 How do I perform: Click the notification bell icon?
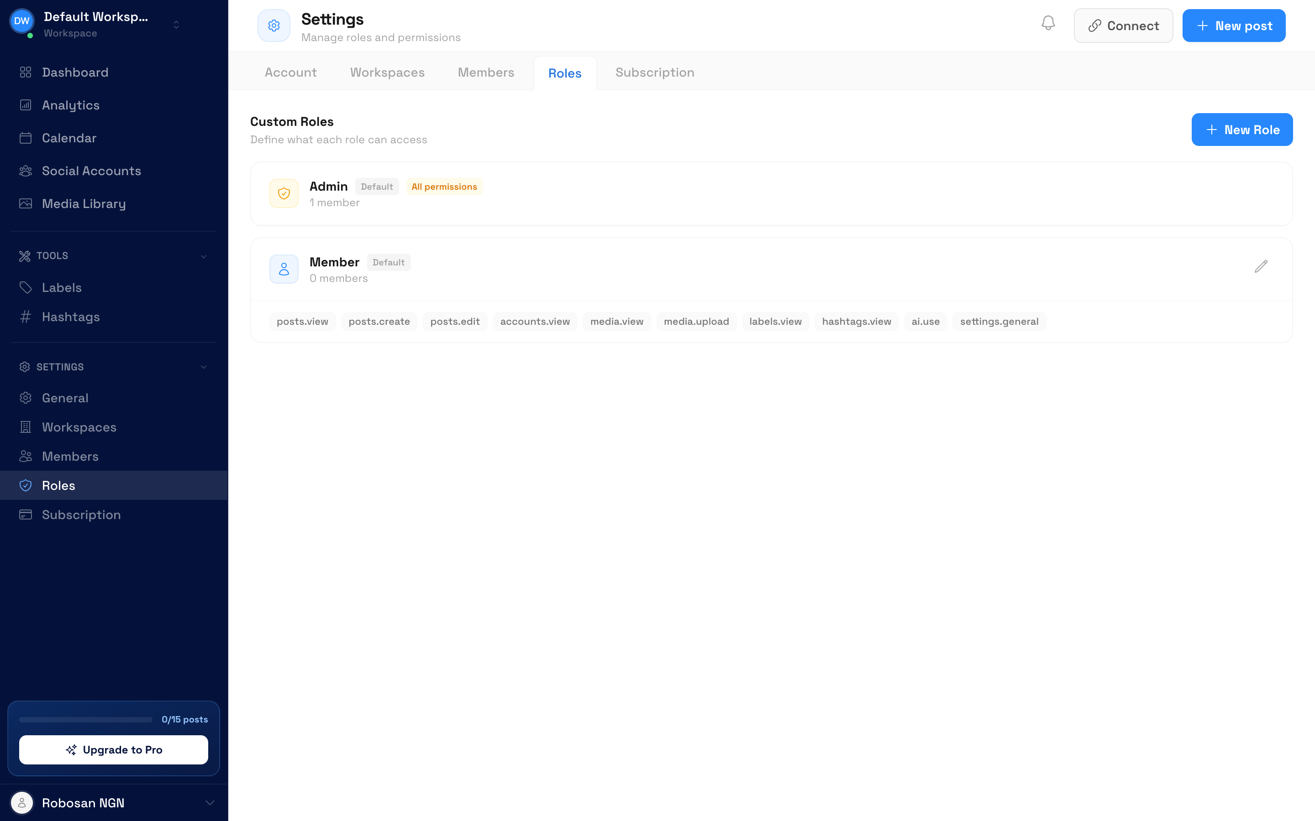(x=1048, y=24)
